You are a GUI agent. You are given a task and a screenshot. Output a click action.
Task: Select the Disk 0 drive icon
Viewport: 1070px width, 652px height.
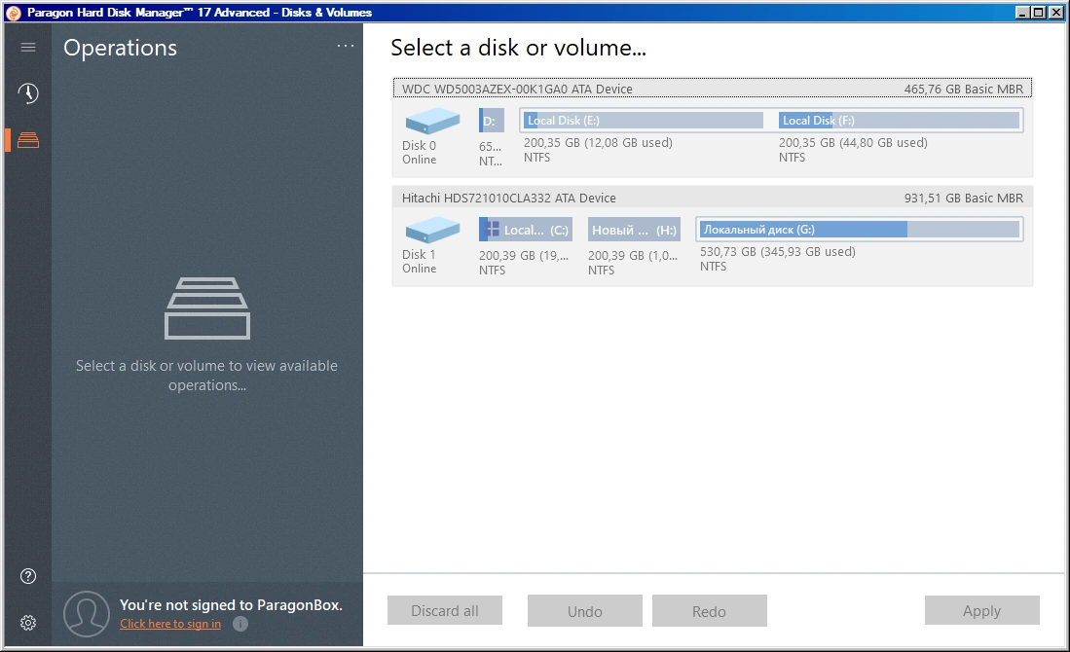(432, 121)
